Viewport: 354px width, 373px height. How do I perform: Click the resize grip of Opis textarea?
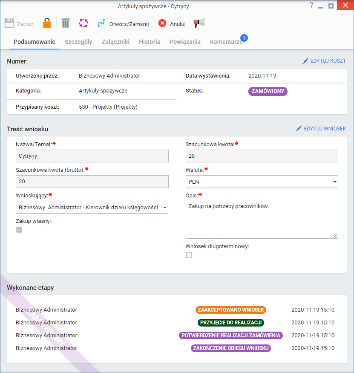pos(335,236)
